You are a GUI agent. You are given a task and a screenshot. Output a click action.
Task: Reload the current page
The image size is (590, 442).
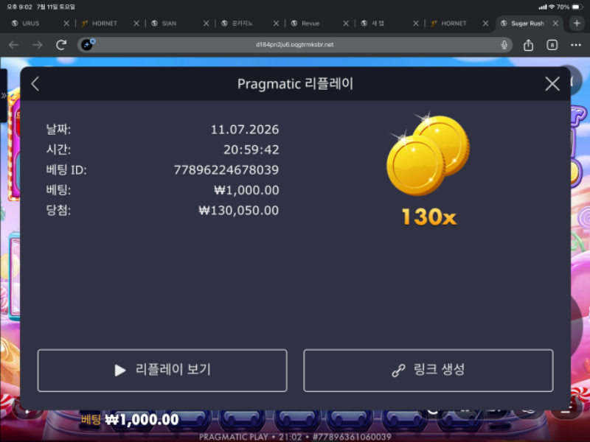point(61,45)
